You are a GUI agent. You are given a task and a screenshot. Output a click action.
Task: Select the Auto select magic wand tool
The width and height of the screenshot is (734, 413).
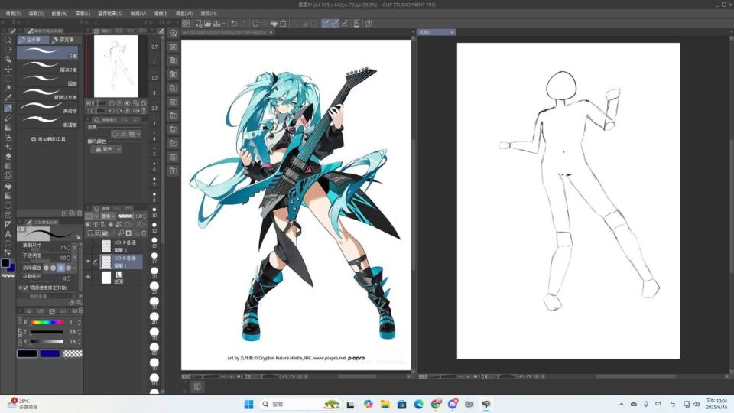8,88
